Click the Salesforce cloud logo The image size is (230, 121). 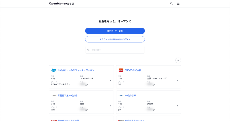pyautogui.click(x=54, y=70)
